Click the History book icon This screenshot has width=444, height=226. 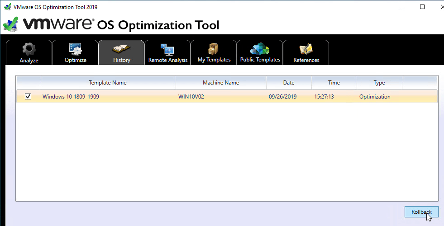point(121,50)
